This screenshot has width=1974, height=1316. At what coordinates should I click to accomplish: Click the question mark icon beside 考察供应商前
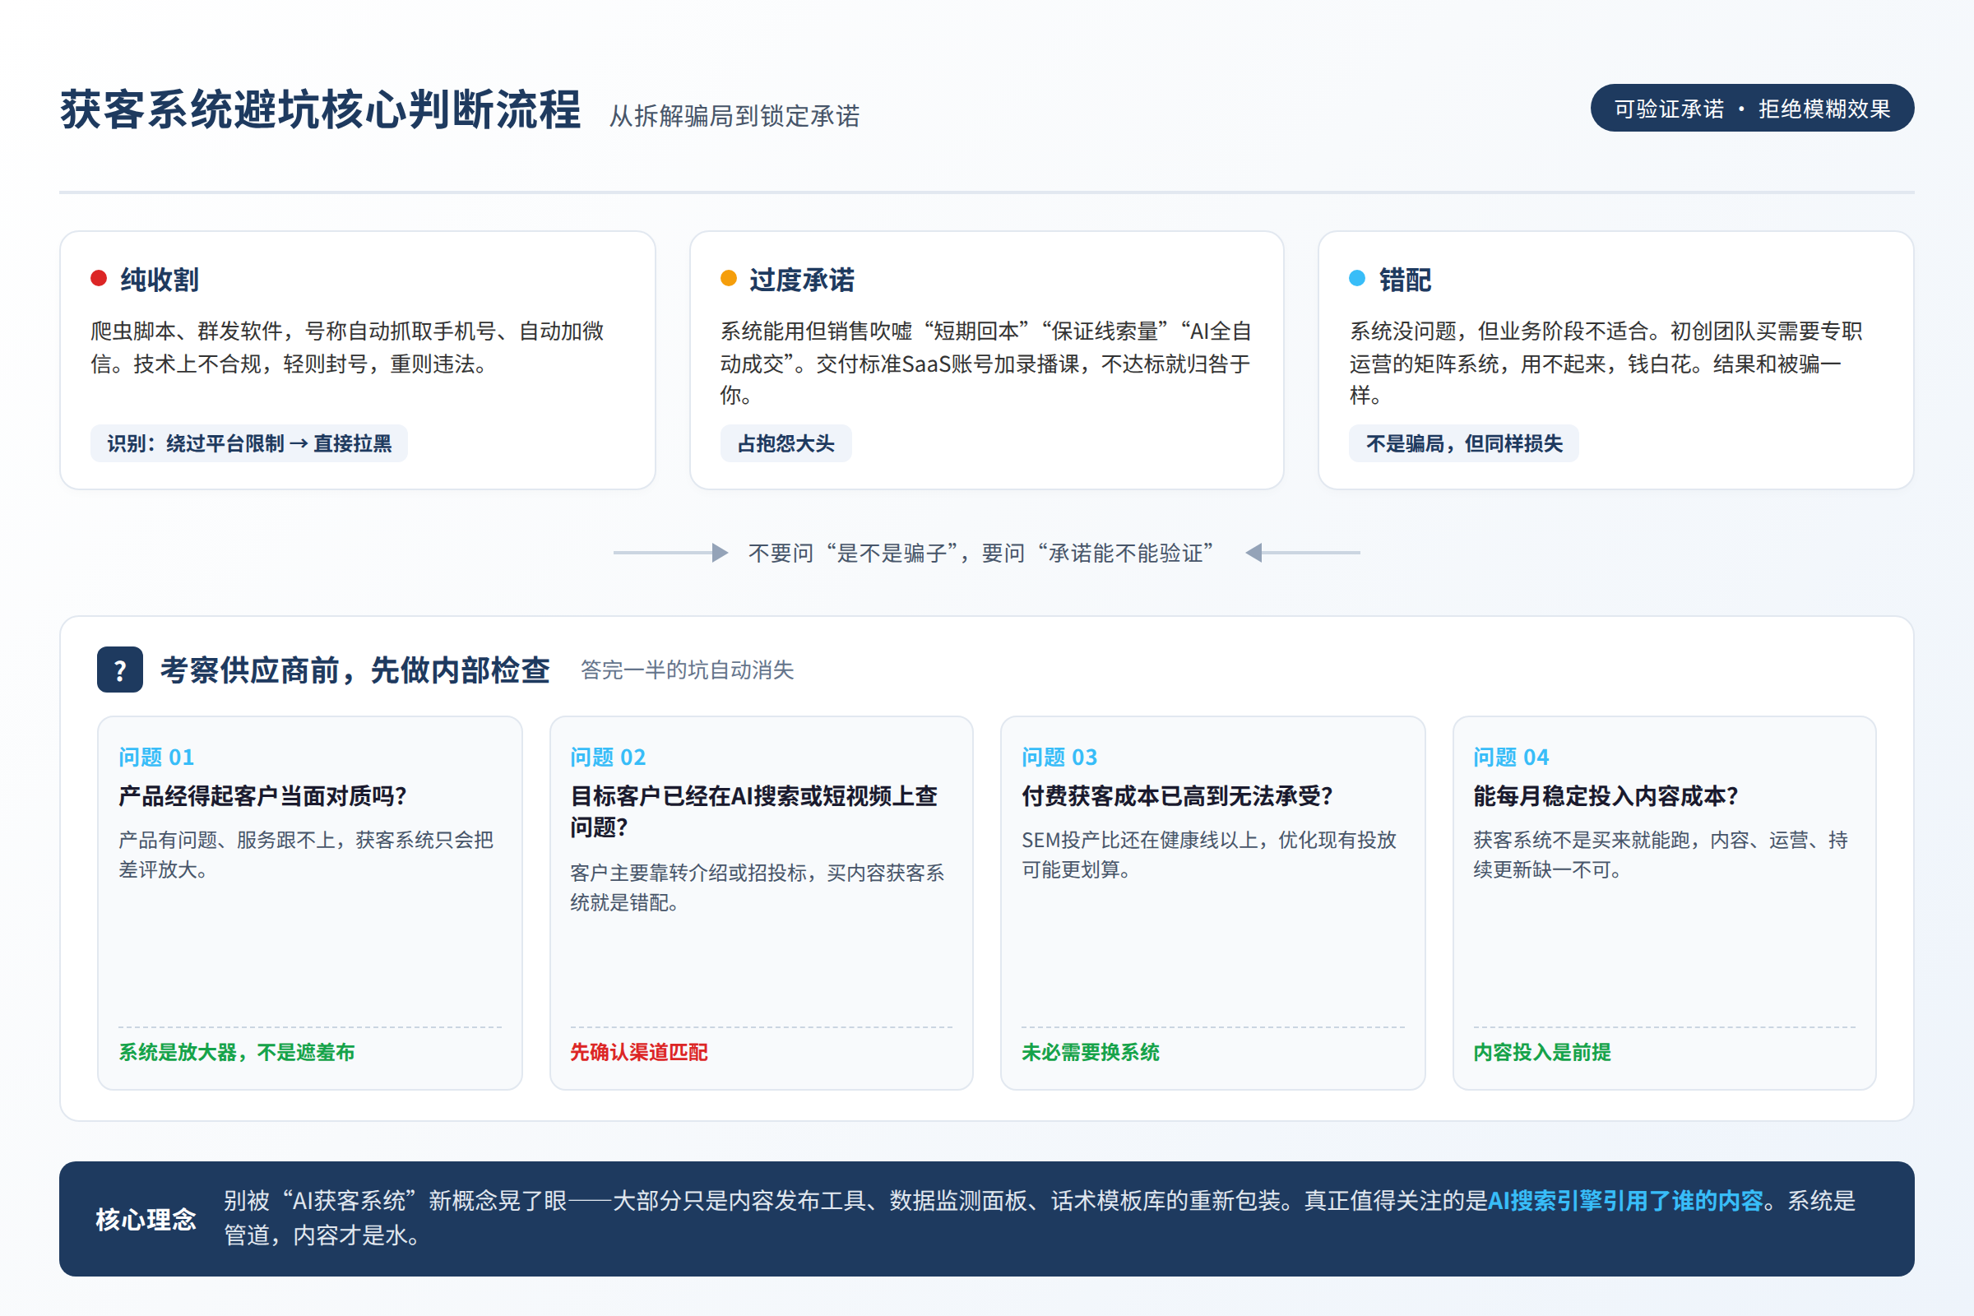tap(120, 670)
